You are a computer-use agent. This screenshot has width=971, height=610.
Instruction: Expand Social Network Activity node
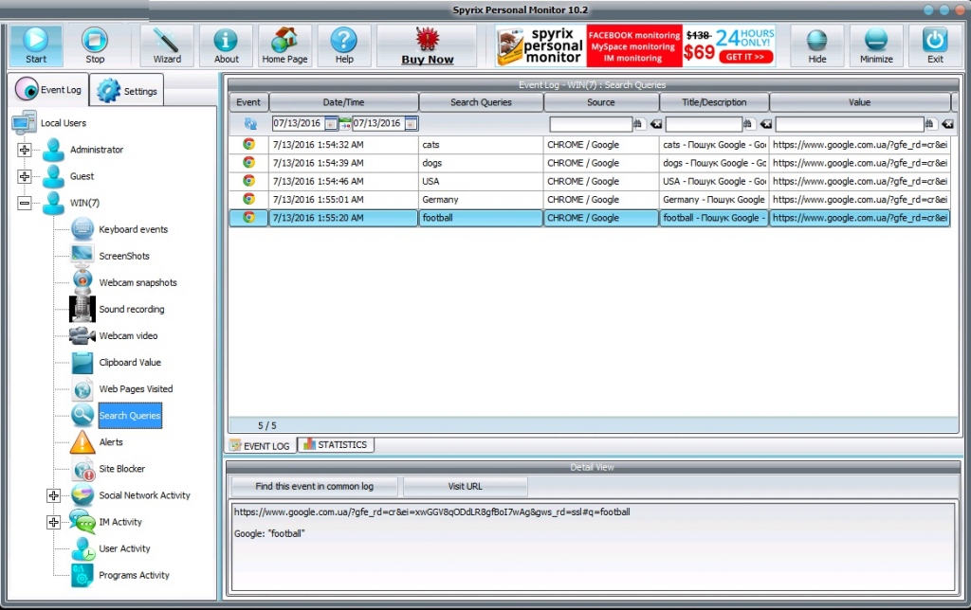[x=53, y=495]
